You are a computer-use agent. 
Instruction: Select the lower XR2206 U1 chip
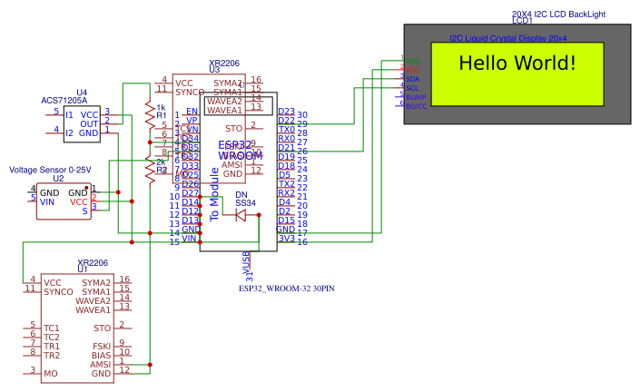coord(77,328)
